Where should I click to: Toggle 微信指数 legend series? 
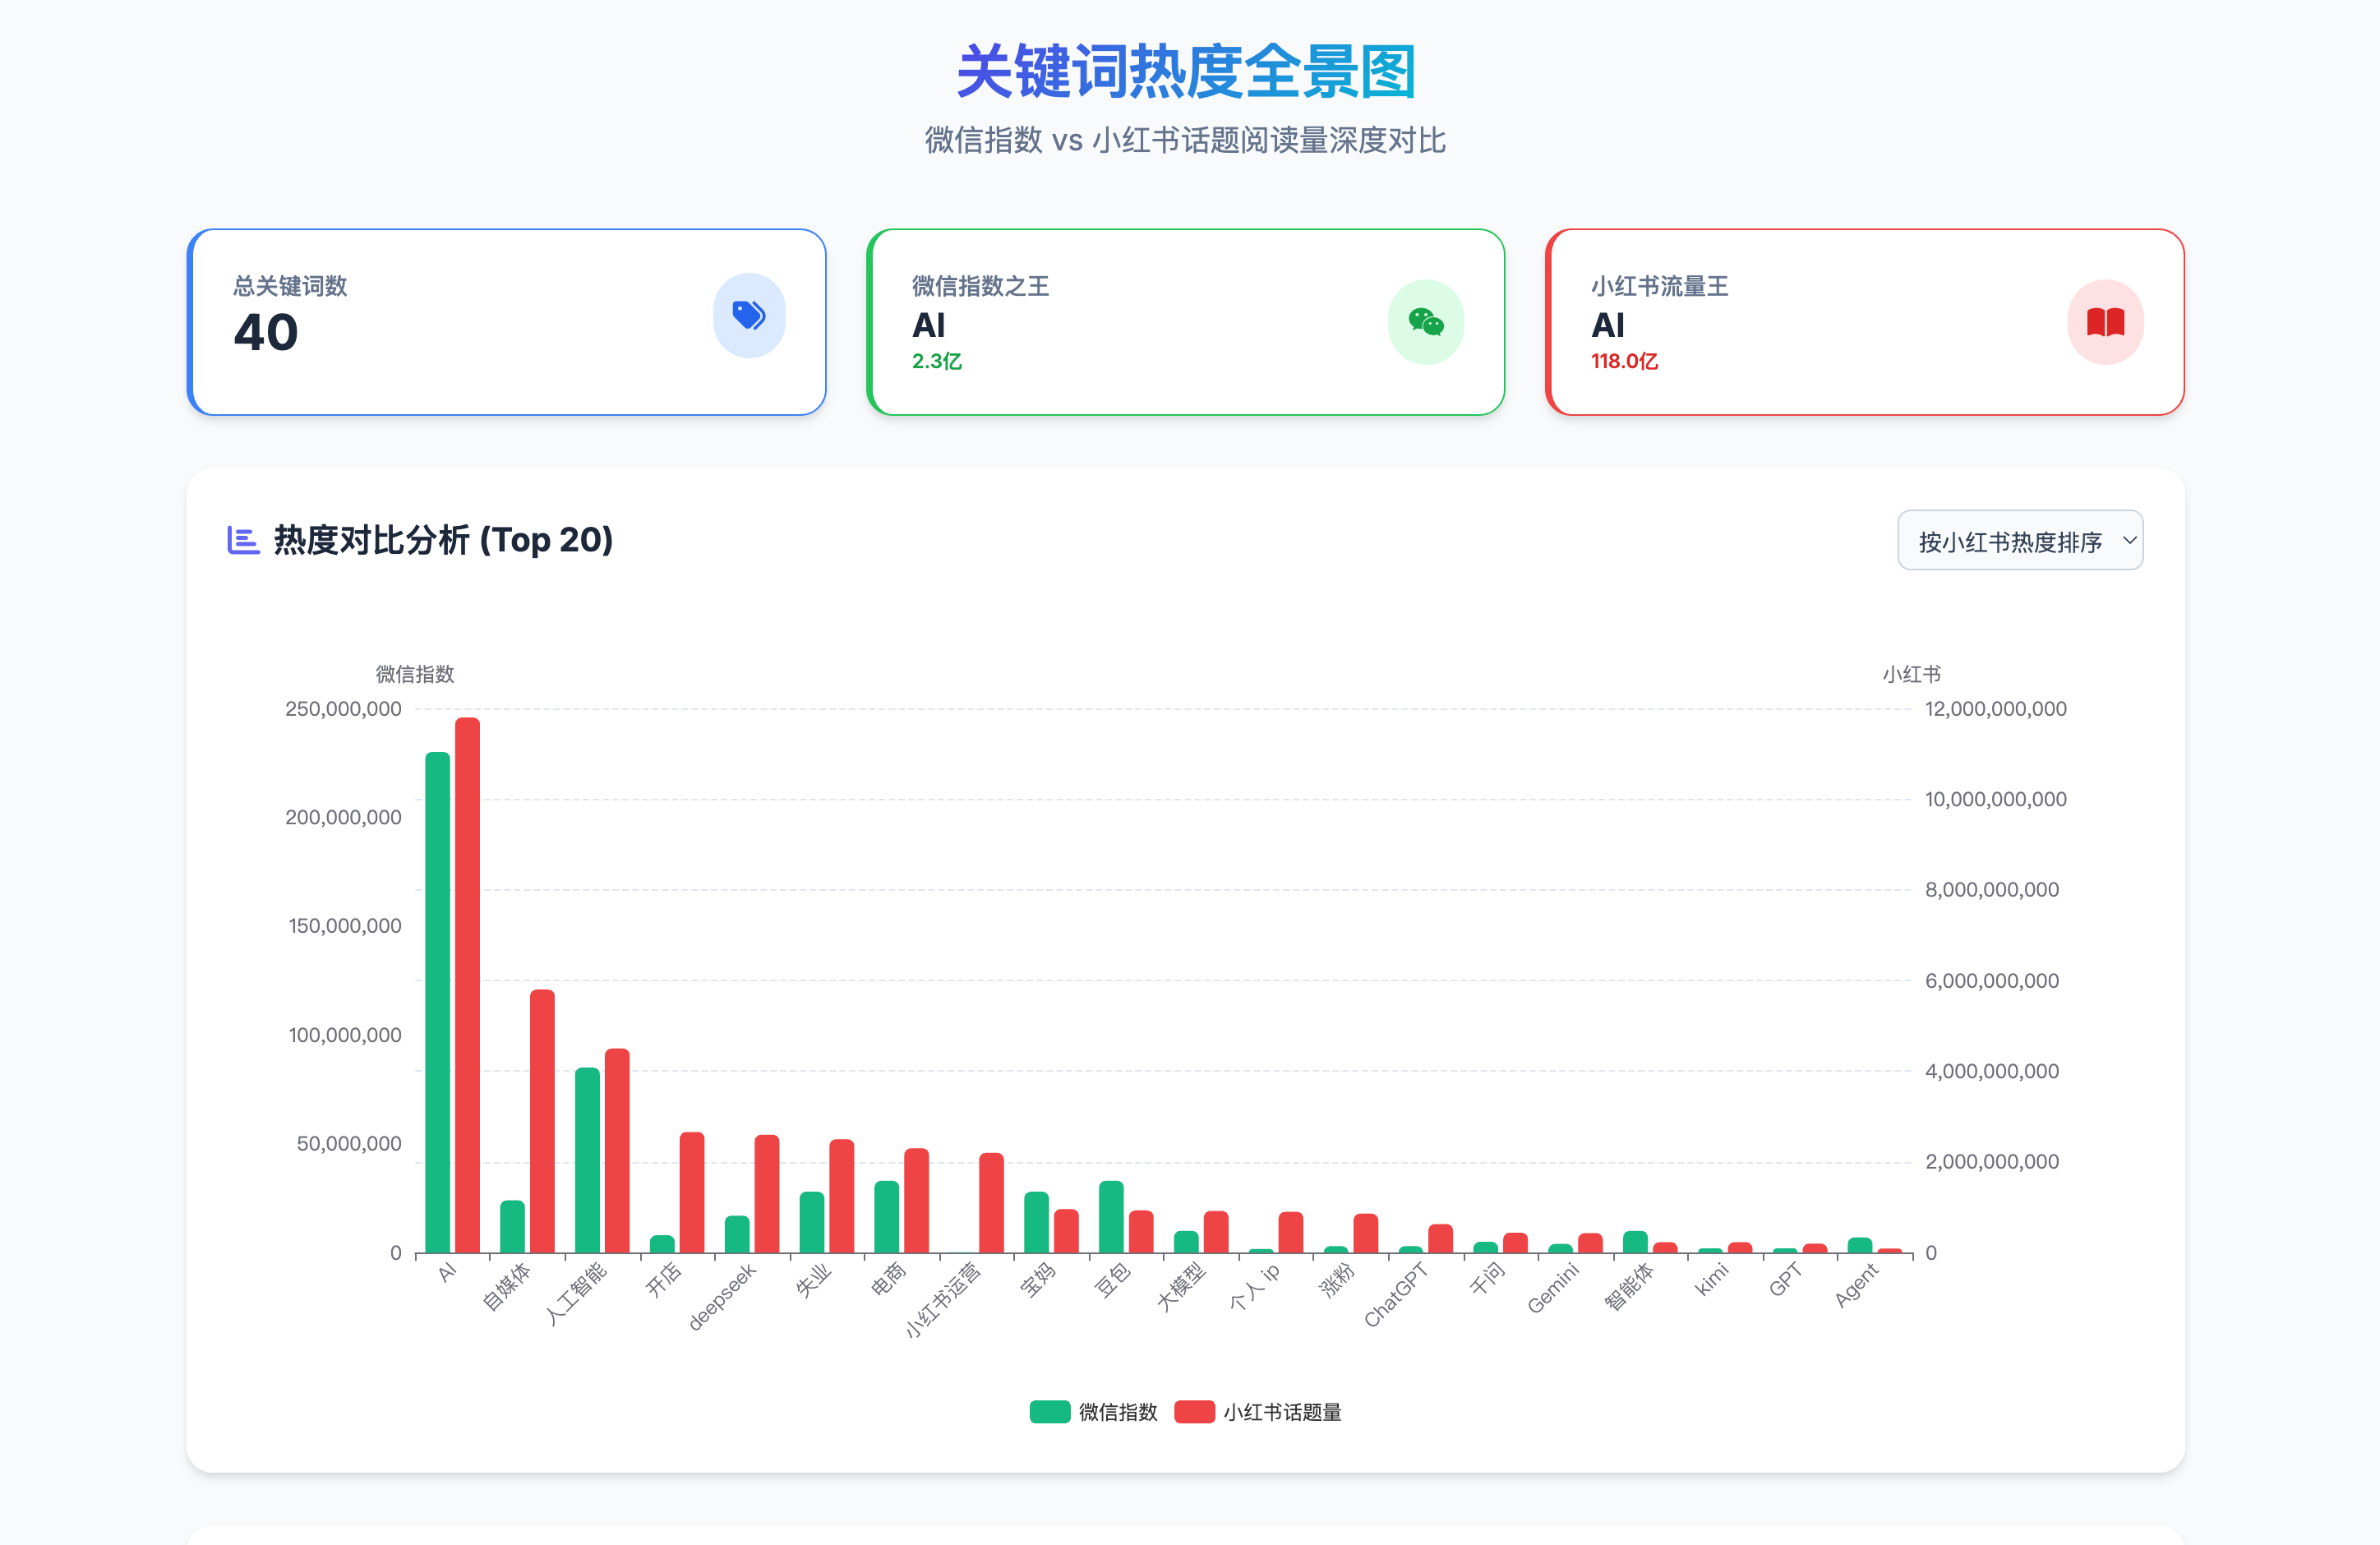coord(1117,1412)
